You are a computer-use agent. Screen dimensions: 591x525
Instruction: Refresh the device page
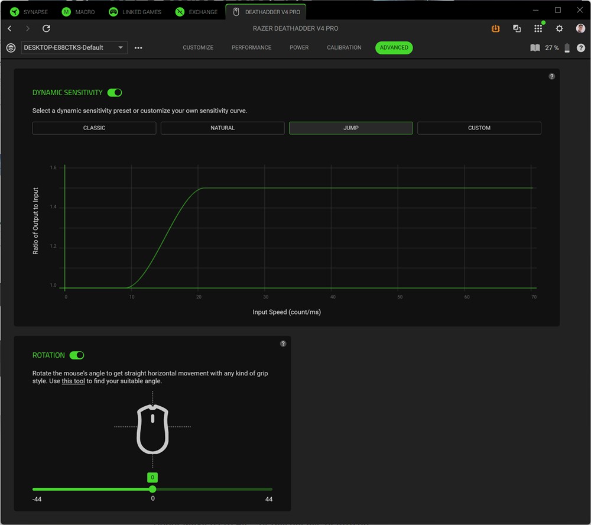46,28
